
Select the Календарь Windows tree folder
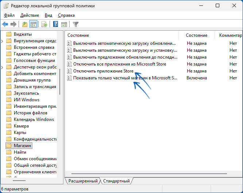click(x=34, y=119)
